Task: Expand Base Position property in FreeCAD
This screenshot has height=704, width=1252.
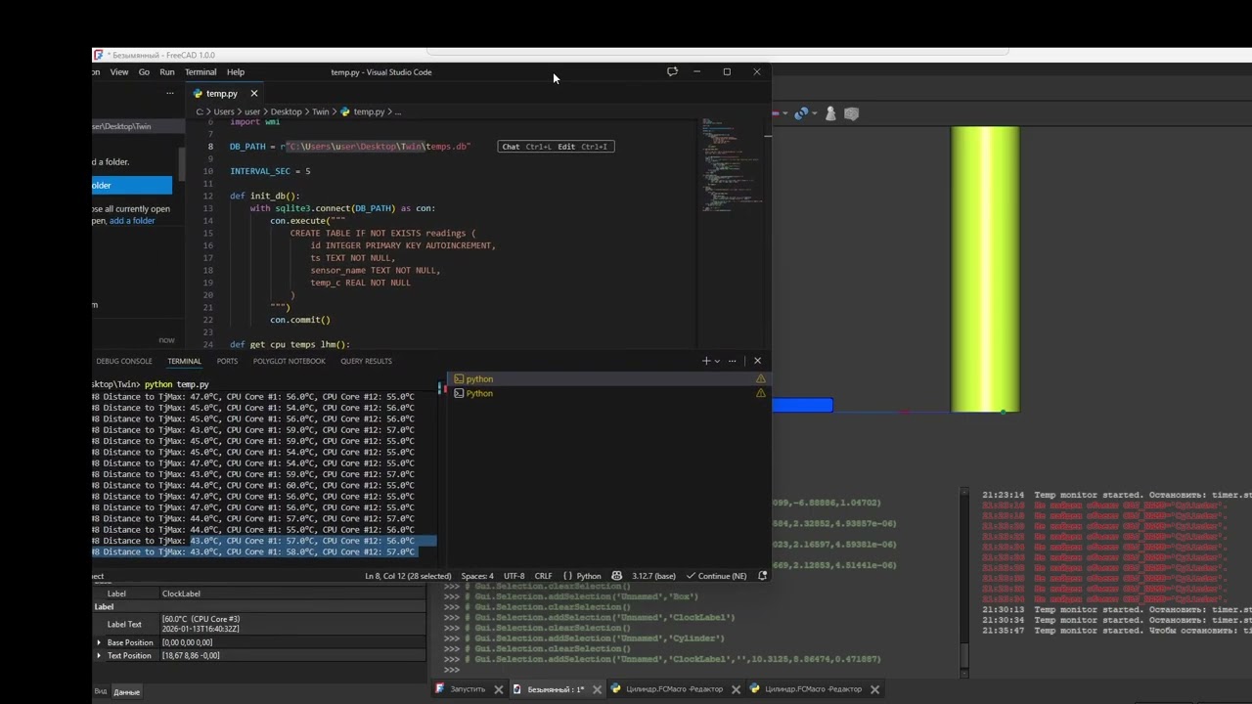Action: click(99, 642)
